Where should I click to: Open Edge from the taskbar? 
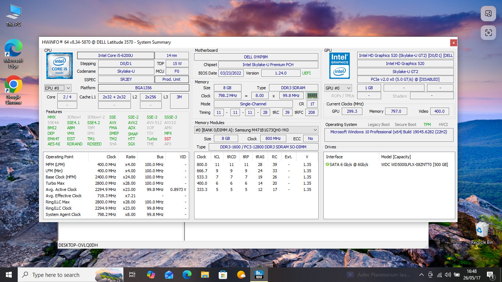187,275
